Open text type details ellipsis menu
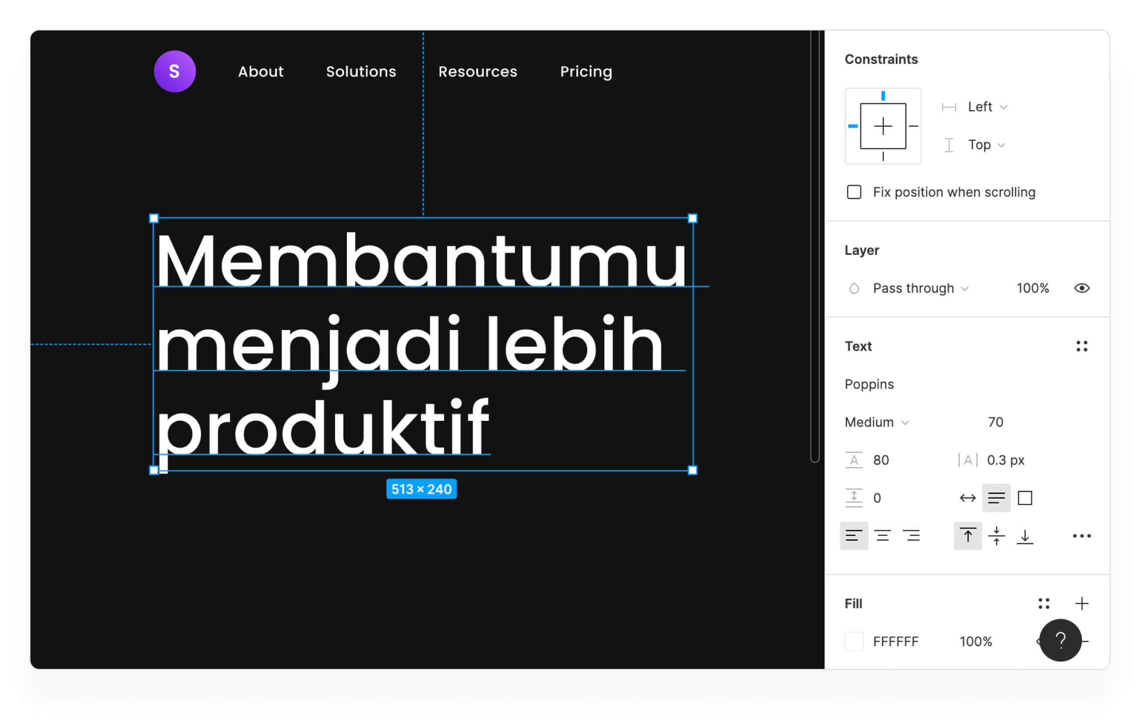The width and height of the screenshot is (1140, 719). (1082, 536)
